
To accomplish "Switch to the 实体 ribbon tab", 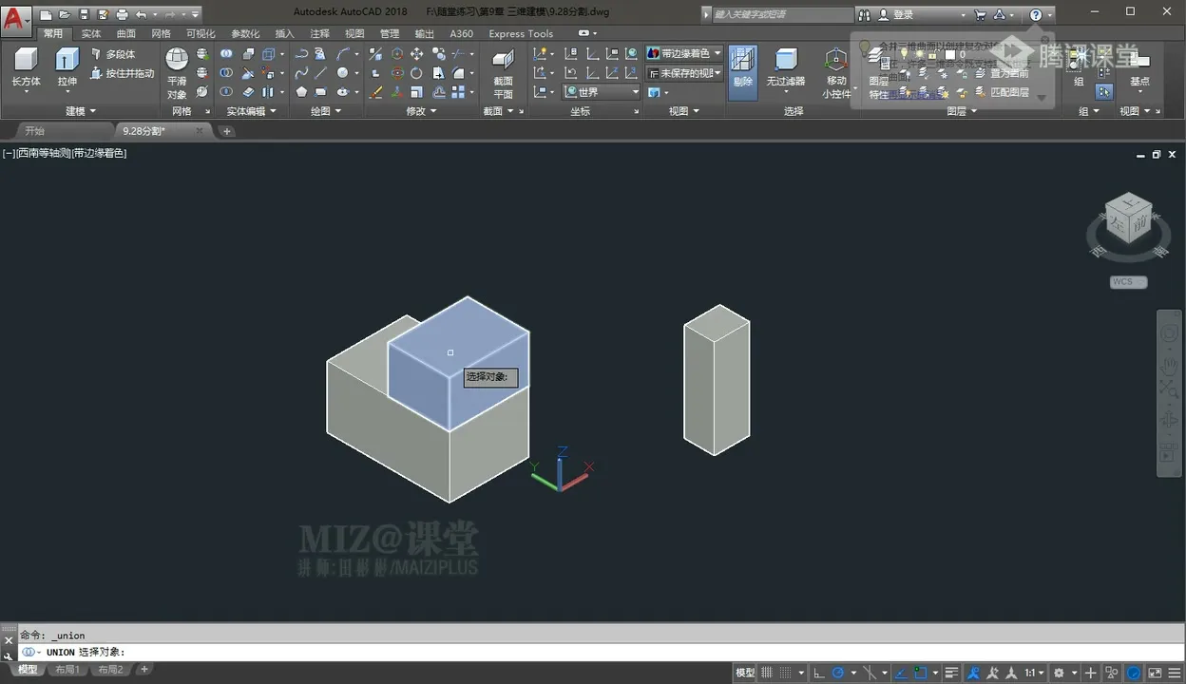I will (x=91, y=33).
